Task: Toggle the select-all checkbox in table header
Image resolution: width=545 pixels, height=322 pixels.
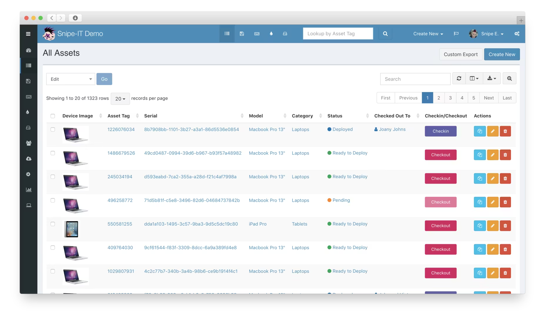Action: click(53, 116)
